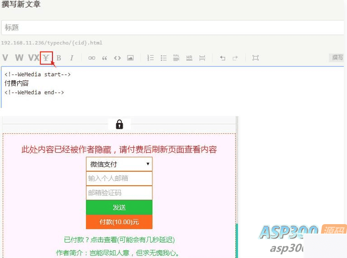Insert a code block with the <> icon

click(117, 58)
